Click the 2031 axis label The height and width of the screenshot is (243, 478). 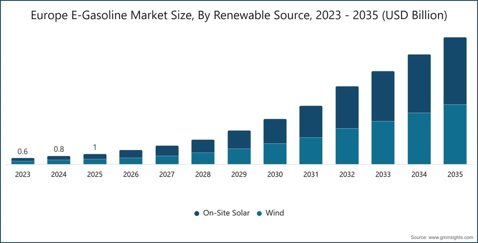311,174
